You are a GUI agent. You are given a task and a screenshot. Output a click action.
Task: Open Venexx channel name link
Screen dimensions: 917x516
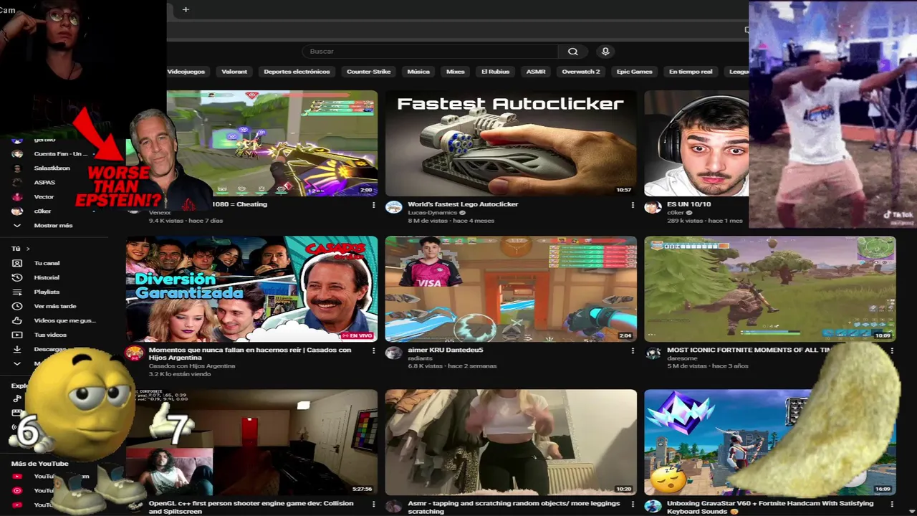coord(160,213)
